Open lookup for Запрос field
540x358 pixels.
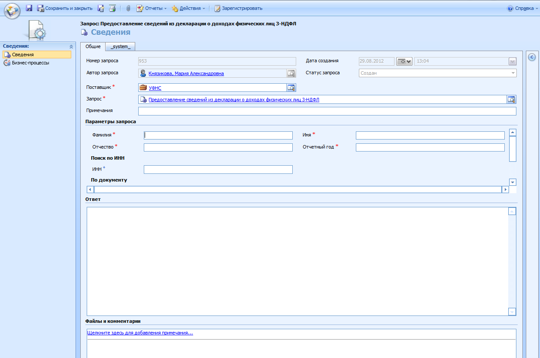(511, 100)
